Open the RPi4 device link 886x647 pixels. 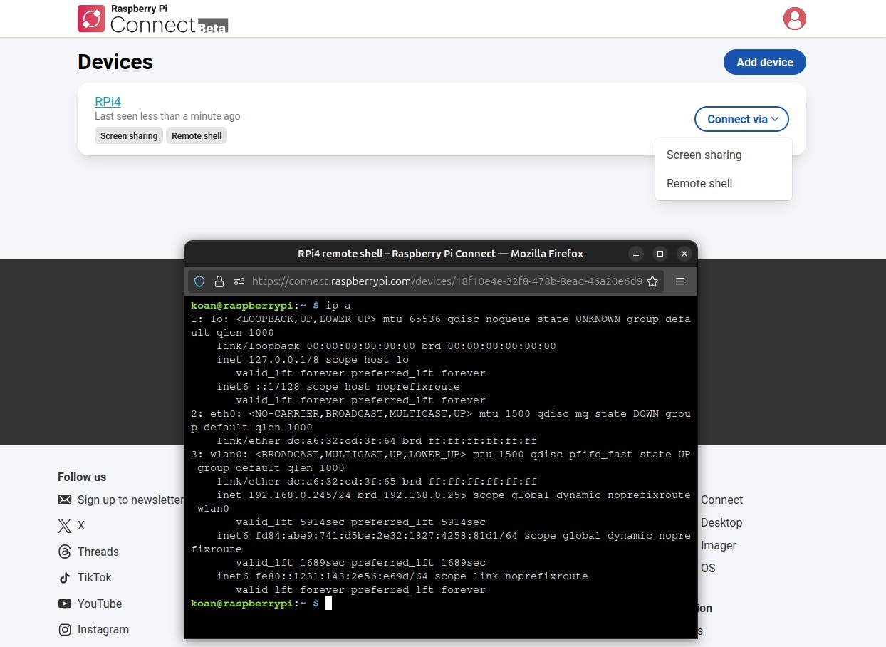click(x=108, y=102)
